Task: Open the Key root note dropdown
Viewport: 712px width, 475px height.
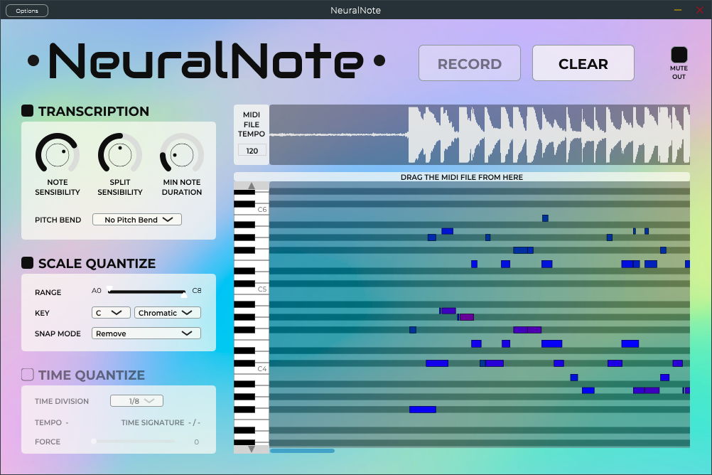Action: click(111, 313)
